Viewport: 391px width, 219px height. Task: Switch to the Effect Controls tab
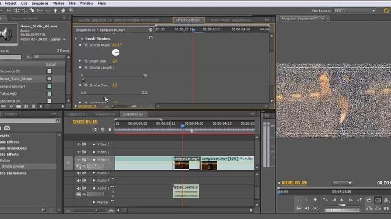tap(188, 20)
